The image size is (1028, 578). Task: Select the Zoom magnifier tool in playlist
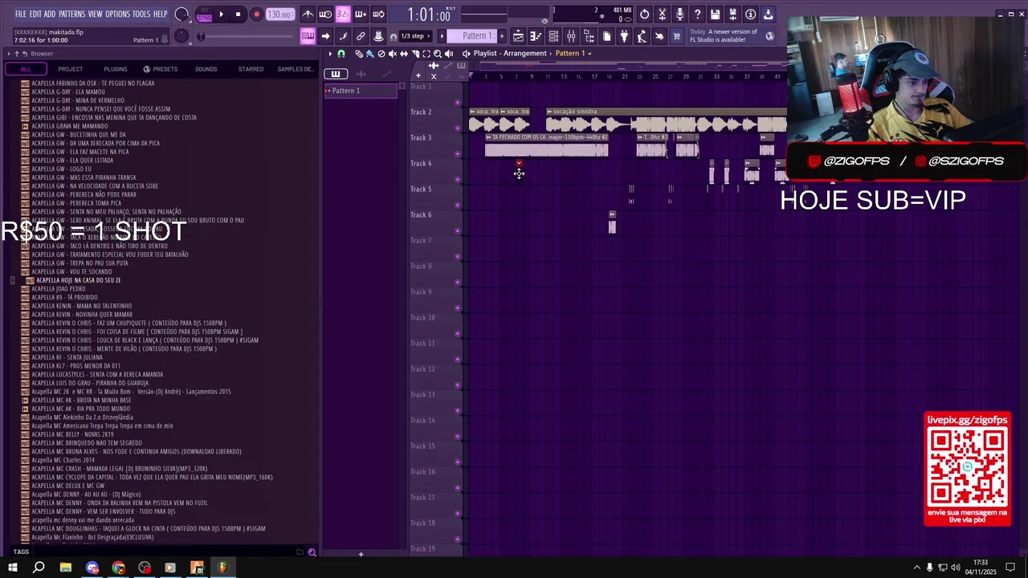[x=438, y=54]
